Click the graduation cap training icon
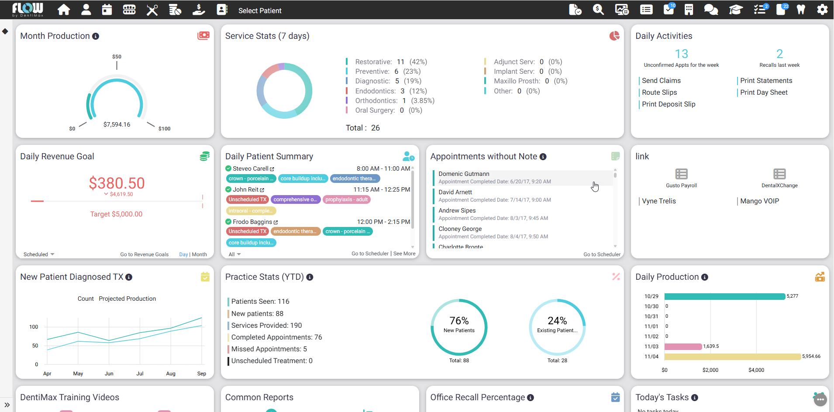This screenshot has height=412, width=834. click(735, 10)
